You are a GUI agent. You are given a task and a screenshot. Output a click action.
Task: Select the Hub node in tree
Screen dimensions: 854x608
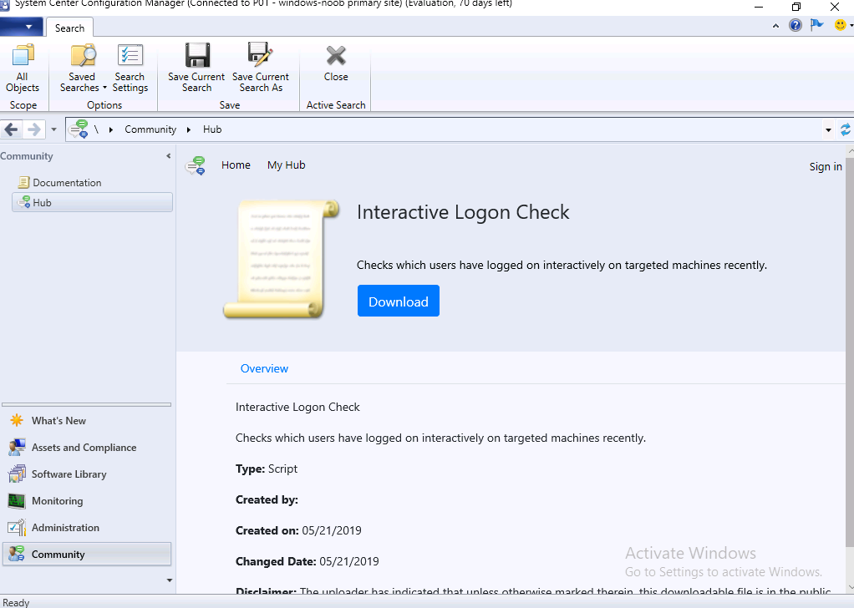92,202
